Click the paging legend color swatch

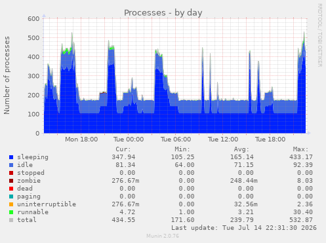coord(11,196)
